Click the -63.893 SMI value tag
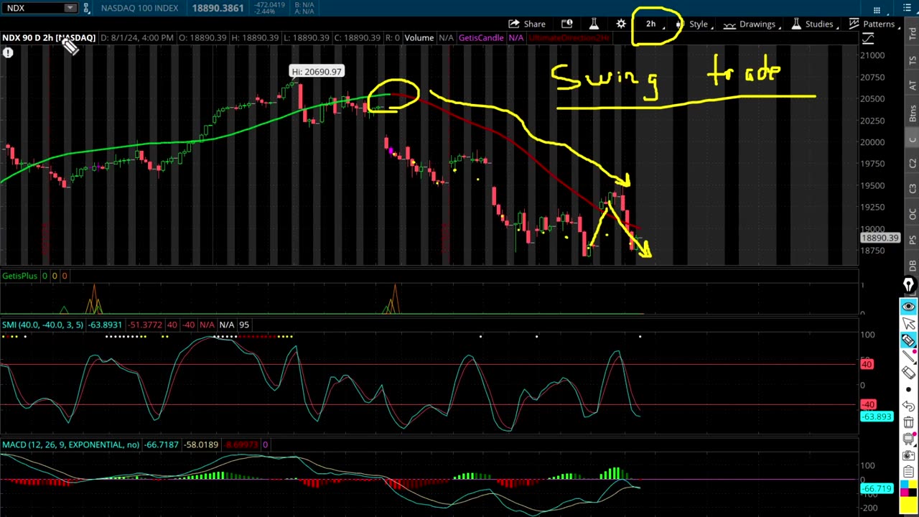 877,416
